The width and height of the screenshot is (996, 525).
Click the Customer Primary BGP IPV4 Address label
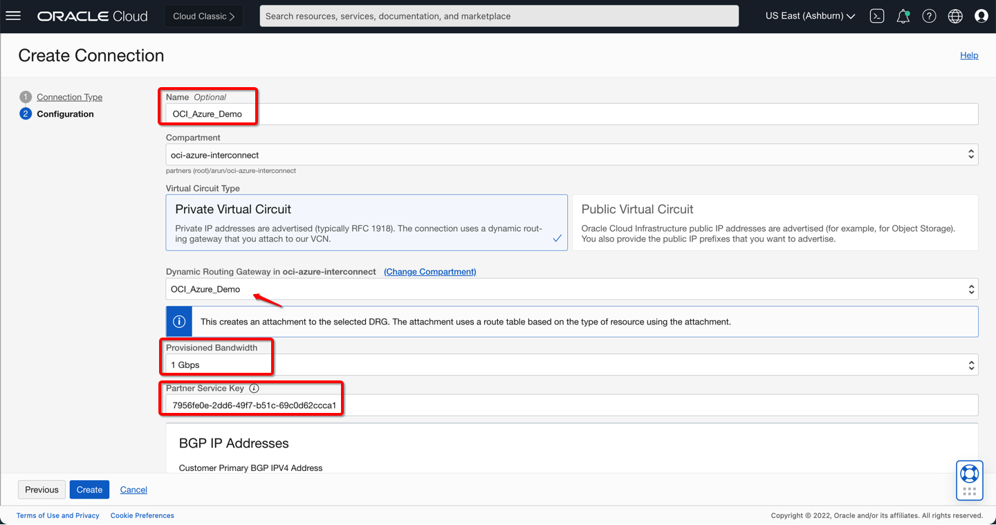pyautogui.click(x=251, y=468)
